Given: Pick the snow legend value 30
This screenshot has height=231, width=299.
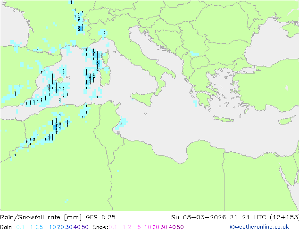Looking at the screenshot, I should [x=164, y=227].
